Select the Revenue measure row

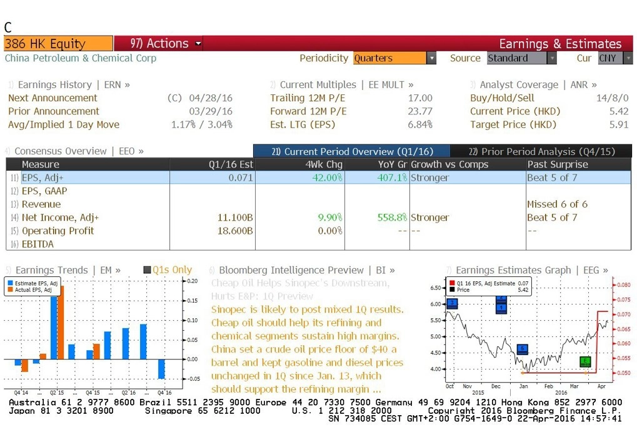click(x=319, y=204)
